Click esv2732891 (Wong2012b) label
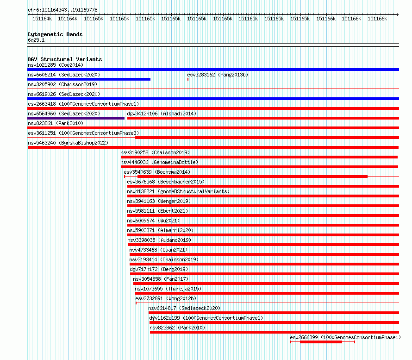 (166, 298)
